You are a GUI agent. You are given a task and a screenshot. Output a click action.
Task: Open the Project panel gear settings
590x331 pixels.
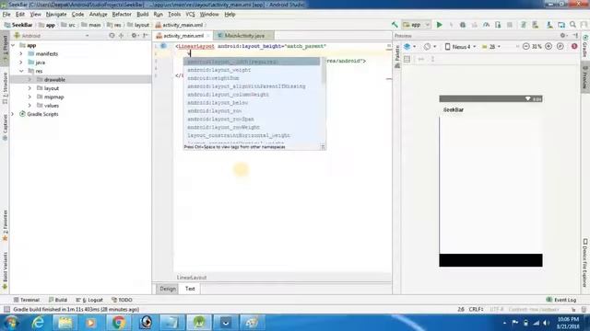pos(135,36)
